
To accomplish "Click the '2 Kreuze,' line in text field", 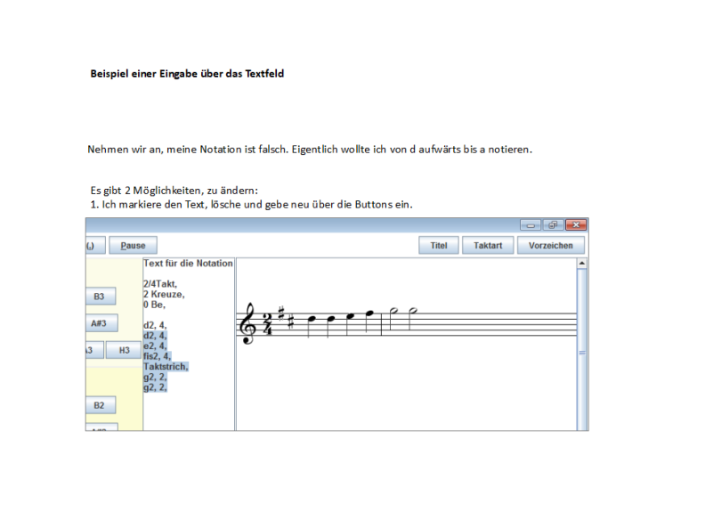I will click(x=164, y=294).
